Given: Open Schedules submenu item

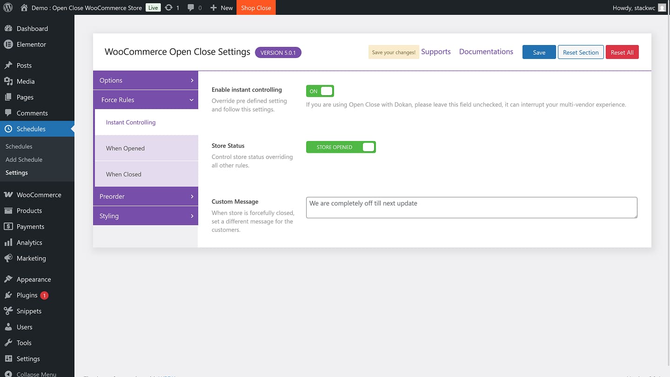Looking at the screenshot, I should tap(19, 146).
